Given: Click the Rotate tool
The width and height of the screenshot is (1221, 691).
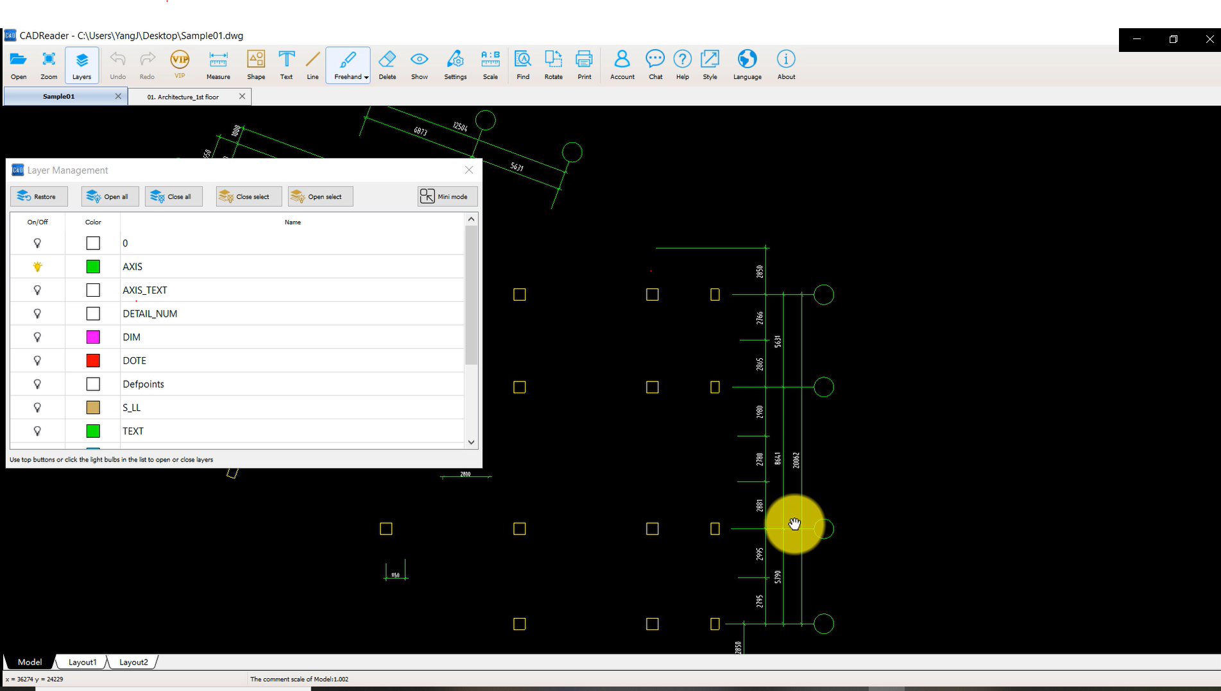Looking at the screenshot, I should [x=553, y=65].
